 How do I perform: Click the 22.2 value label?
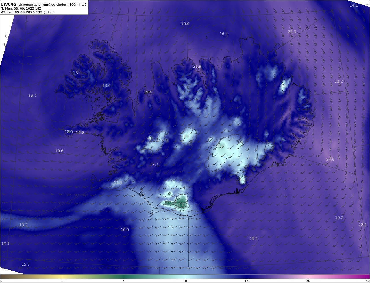tap(339, 82)
